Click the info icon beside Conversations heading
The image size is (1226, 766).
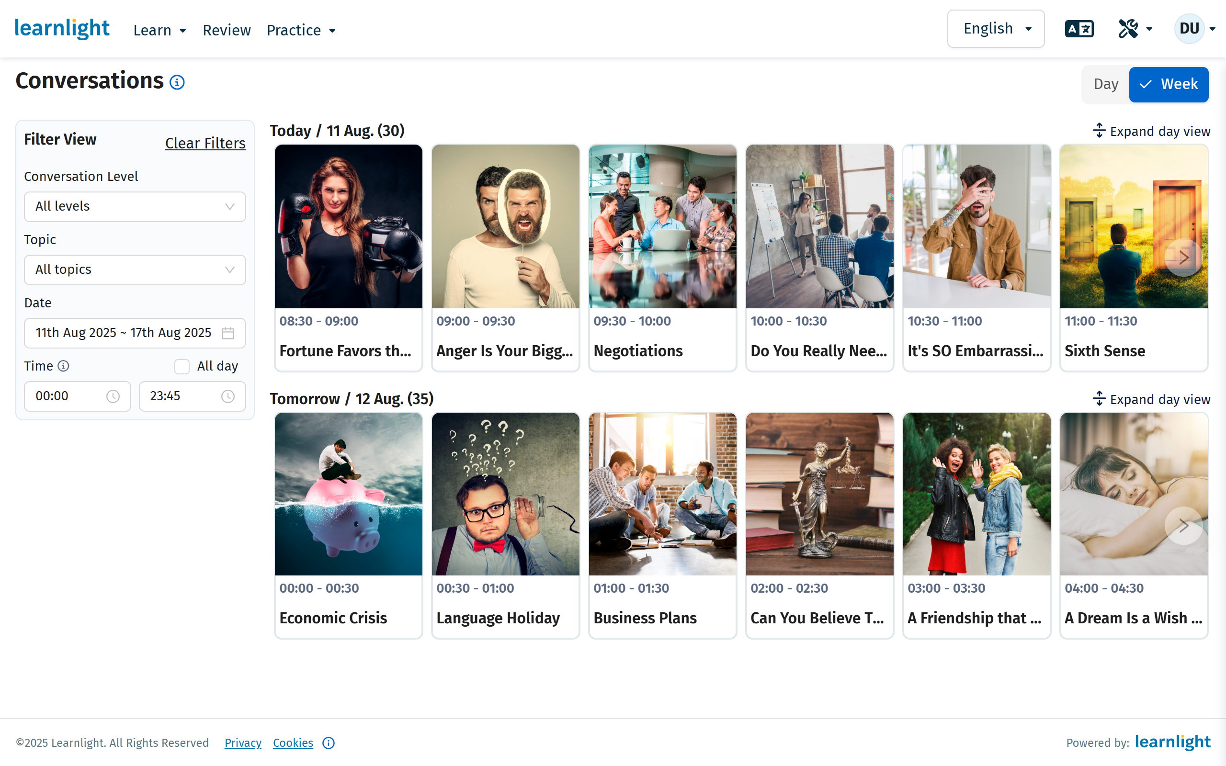click(x=177, y=82)
